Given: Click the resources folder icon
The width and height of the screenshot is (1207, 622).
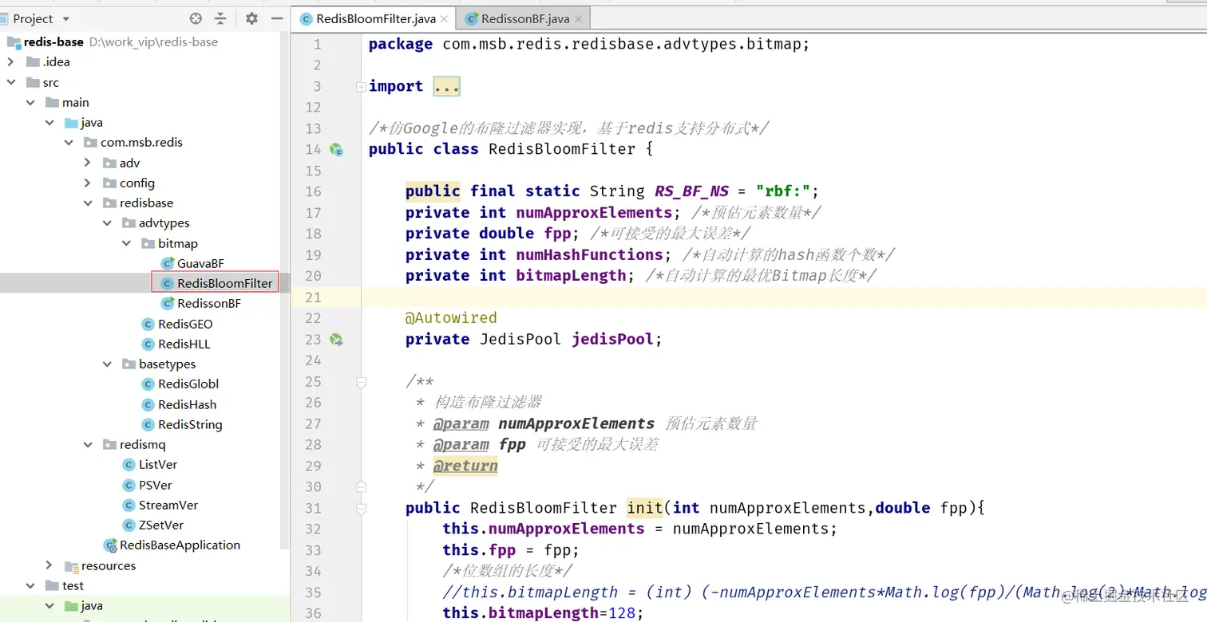Looking at the screenshot, I should tap(71, 565).
